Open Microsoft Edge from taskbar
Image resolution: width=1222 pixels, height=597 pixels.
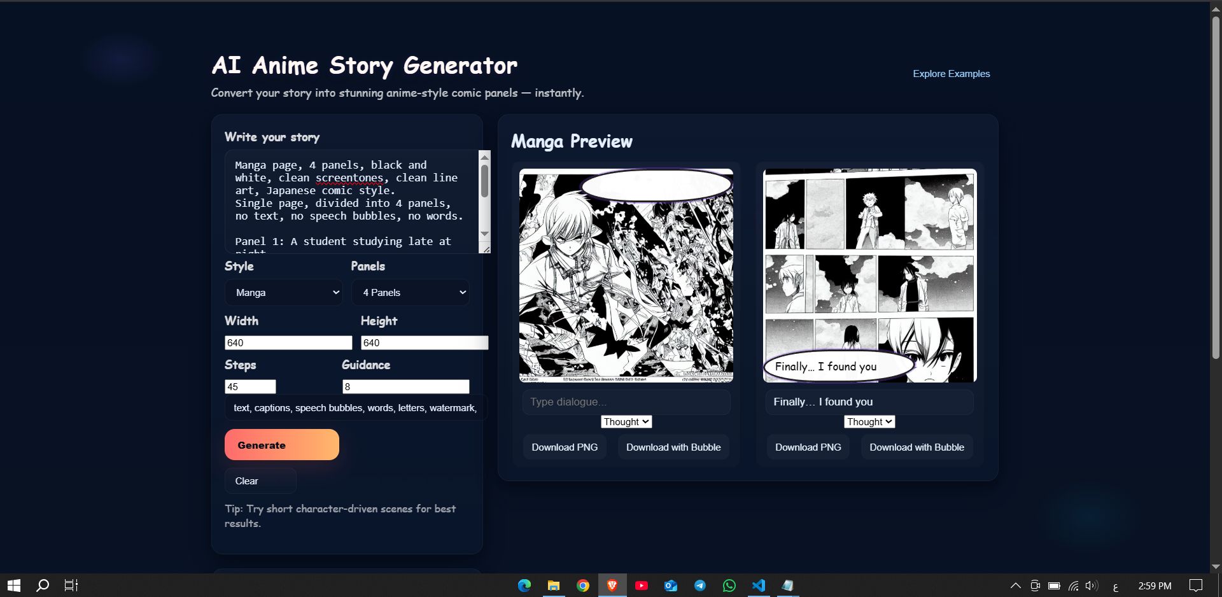(x=524, y=586)
